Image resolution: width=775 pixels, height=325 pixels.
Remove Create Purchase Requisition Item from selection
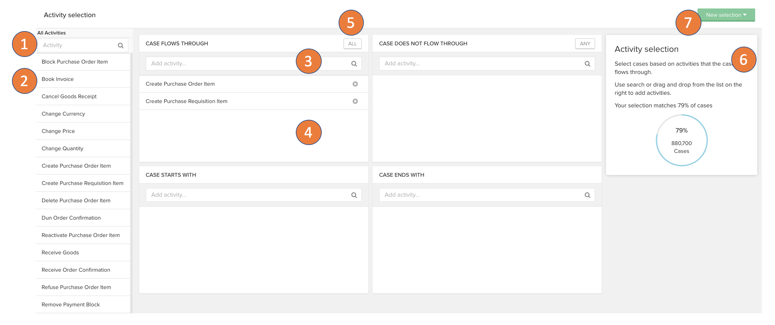355,101
